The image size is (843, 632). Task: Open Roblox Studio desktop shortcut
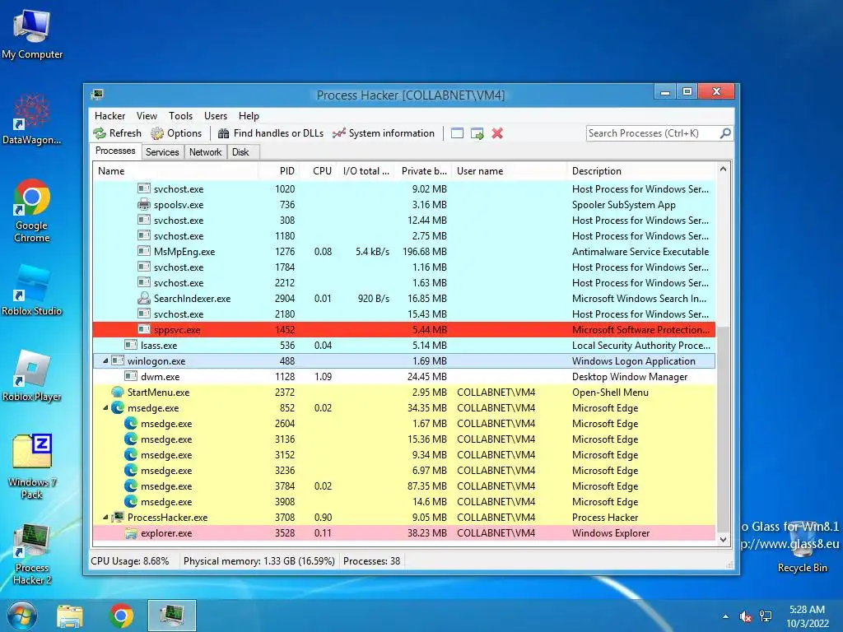tap(32, 290)
